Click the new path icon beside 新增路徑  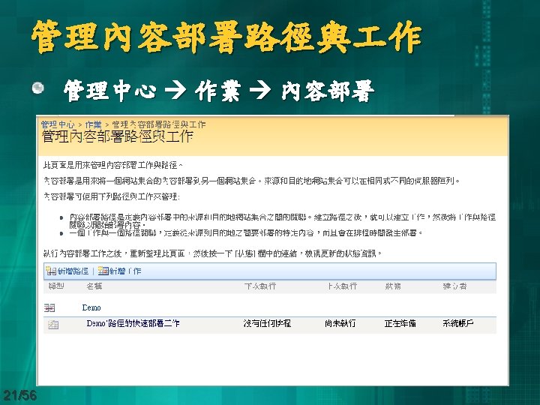click(x=51, y=271)
